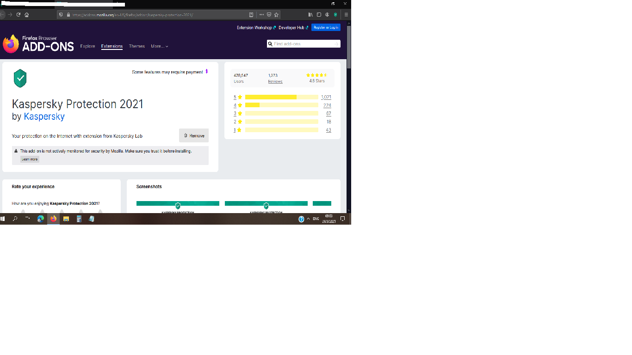Click the search magnifier in Find add-ons
Image resolution: width=632 pixels, height=355 pixels.
[270, 44]
